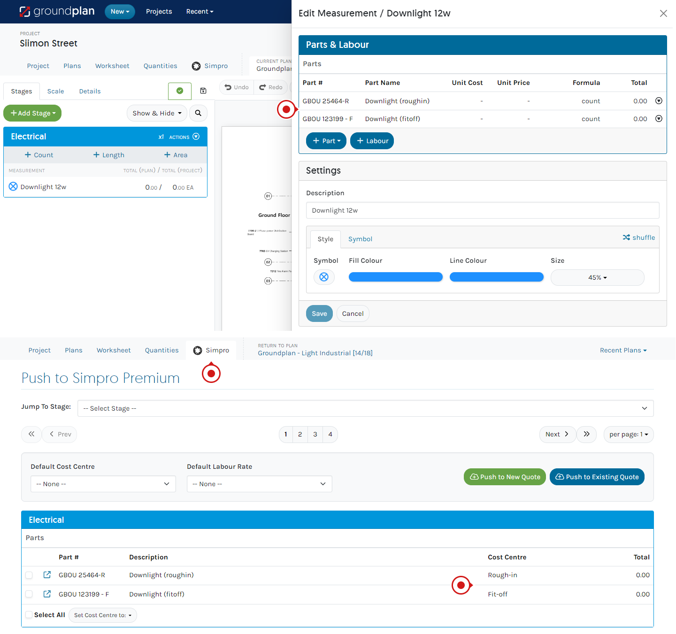The image size is (676, 634).
Task: Open Projects in top navigation
Action: [x=159, y=12]
